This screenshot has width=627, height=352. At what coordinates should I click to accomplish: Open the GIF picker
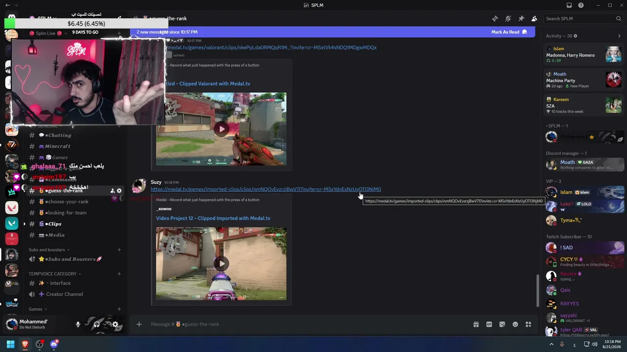(x=489, y=324)
